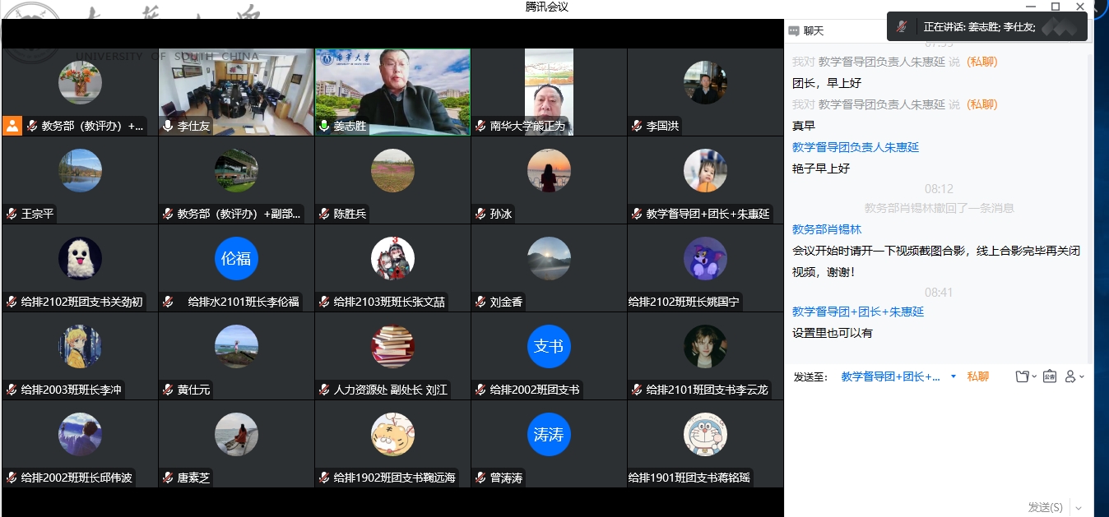
Task: Click the person icon in chat toolbar
Action: pyautogui.click(x=1070, y=376)
